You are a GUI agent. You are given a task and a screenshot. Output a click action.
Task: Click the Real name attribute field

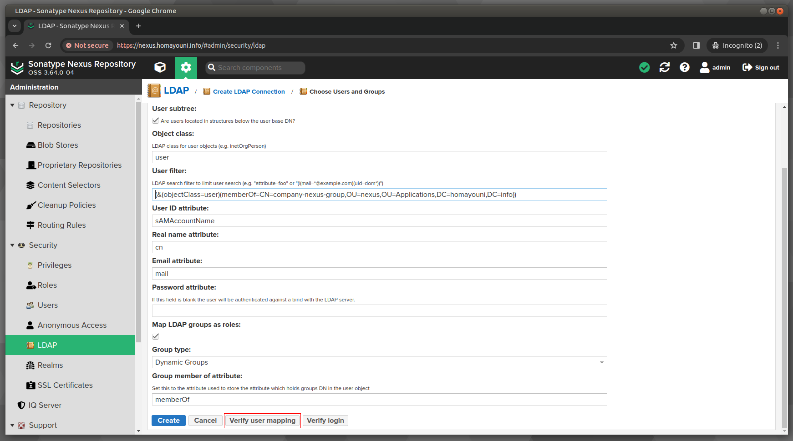[379, 247]
